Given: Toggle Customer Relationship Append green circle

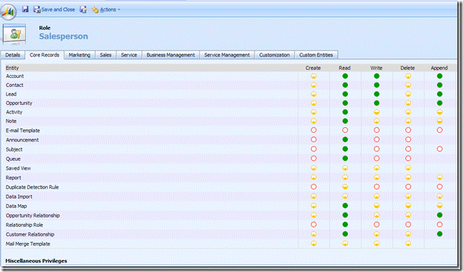Looking at the screenshot, I should [439, 234].
